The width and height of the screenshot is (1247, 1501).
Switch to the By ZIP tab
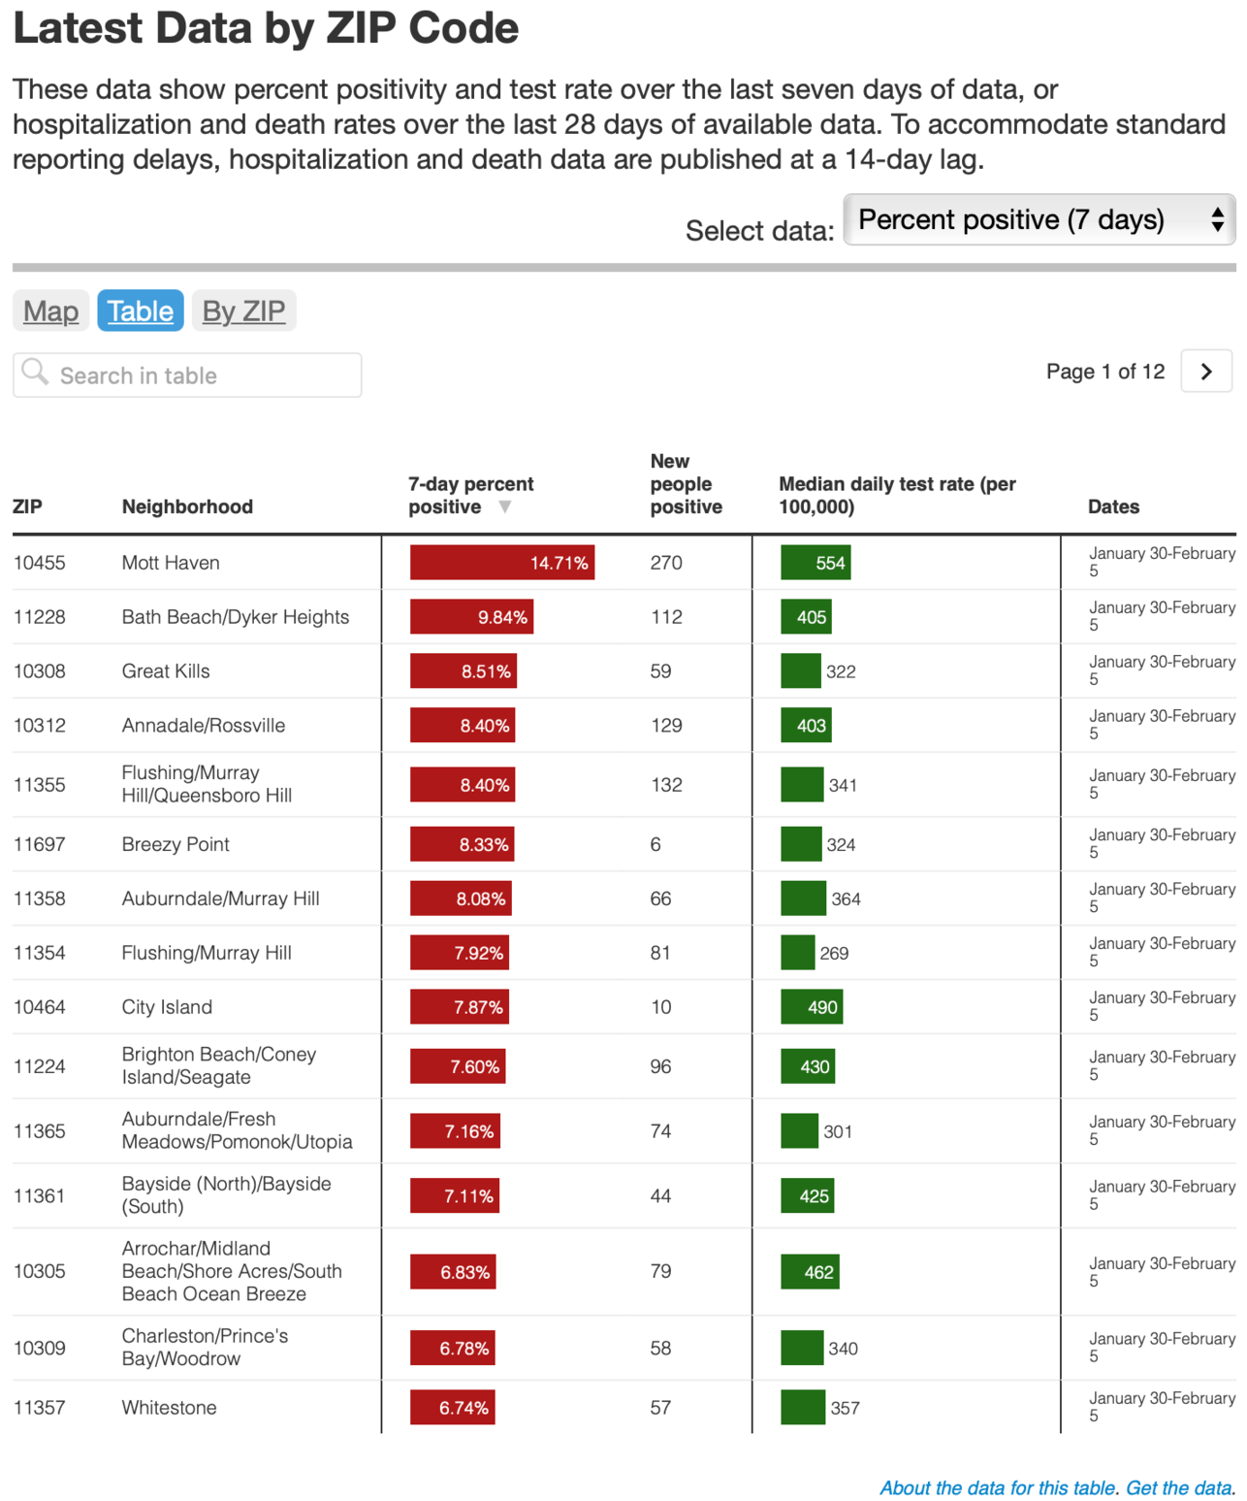(x=243, y=310)
